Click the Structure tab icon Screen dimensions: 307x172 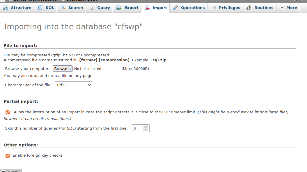(x=6, y=8)
